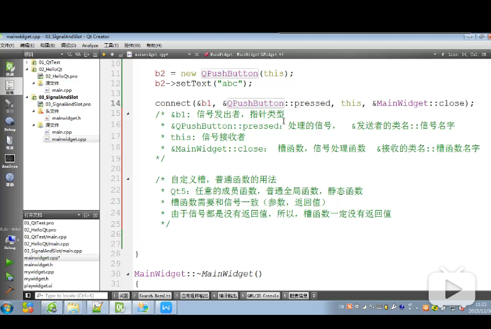Viewport: 491px width, 329px height.
Task: Start debugging with run-debug icon
Action: pyautogui.click(x=10, y=277)
